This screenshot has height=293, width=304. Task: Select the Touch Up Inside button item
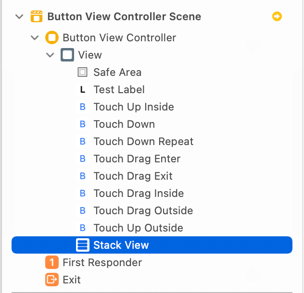coord(133,107)
